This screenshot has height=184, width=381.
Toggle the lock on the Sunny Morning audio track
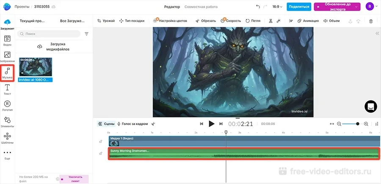click(101, 153)
